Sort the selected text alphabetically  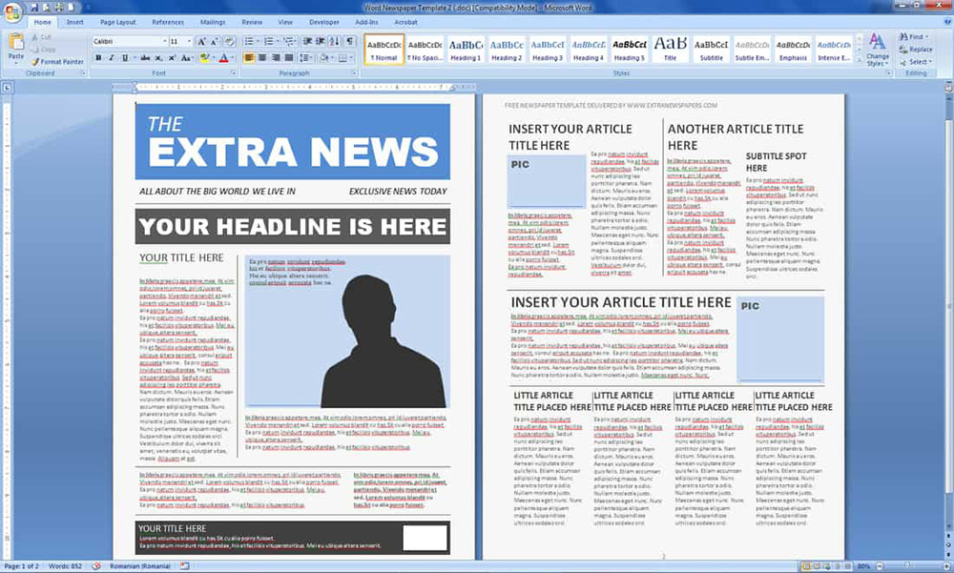pos(335,41)
